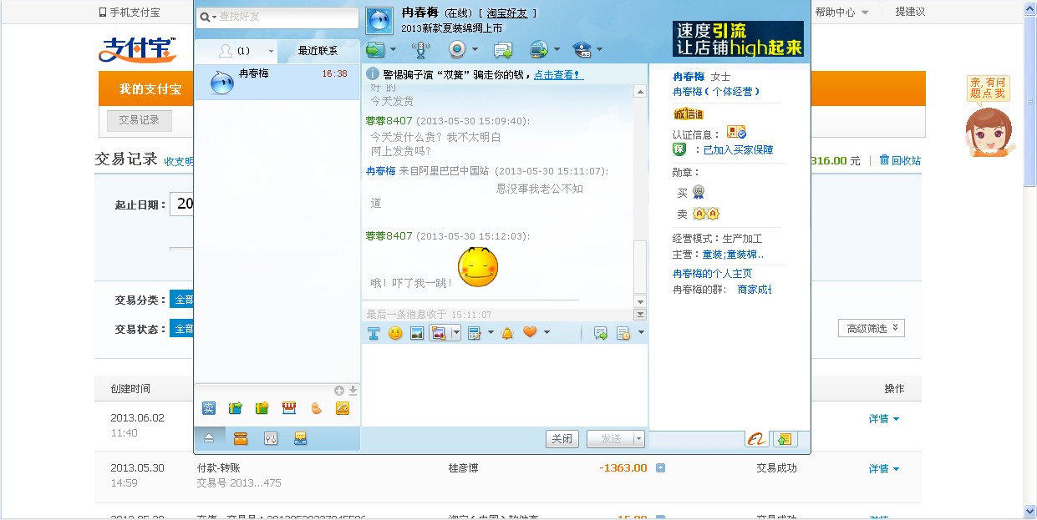This screenshot has width=1037, height=520.
Task: Click the customer service girl avatar
Action: (989, 132)
